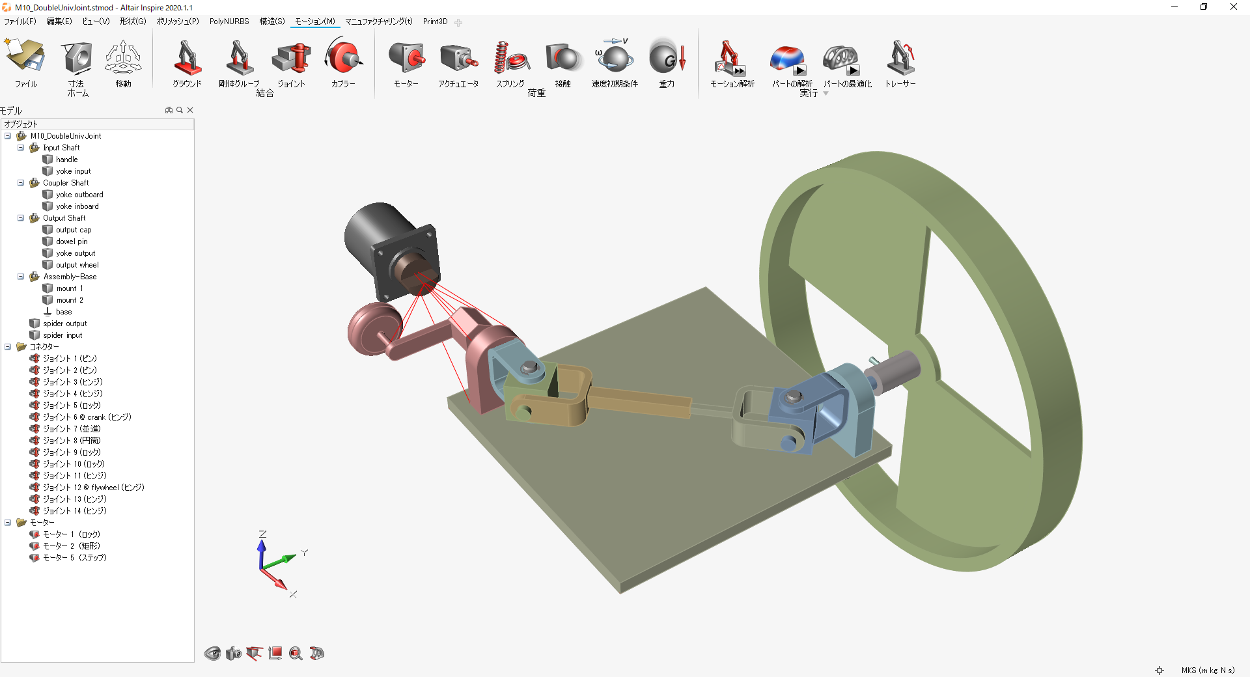Screen dimensions: 1250x677
Task: Collapse the M10_DoubleUnivJoint root node
Action: tap(8, 136)
